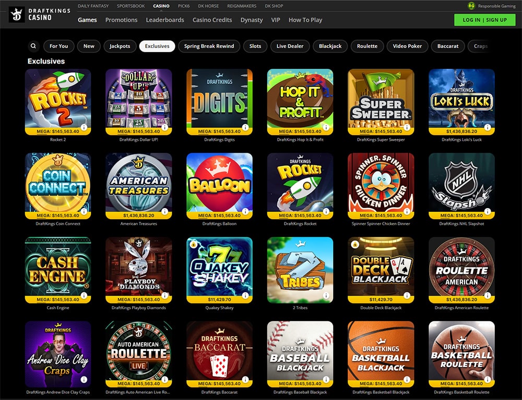
Task: Click the 'American Treasures' game title text
Action: (138, 224)
